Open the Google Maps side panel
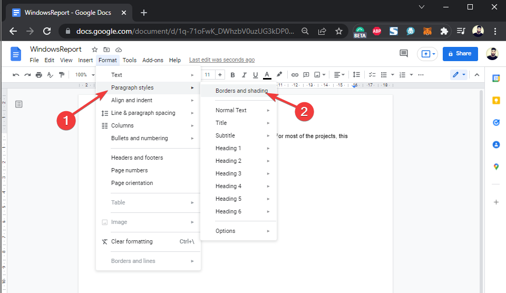Screen dimensions: 506x293 tap(496, 167)
